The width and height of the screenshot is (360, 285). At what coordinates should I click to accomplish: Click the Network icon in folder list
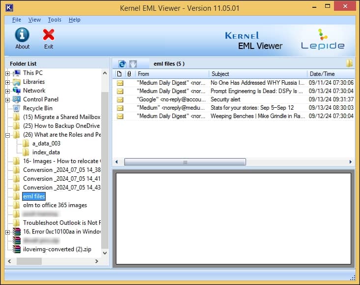pyautogui.click(x=17, y=91)
